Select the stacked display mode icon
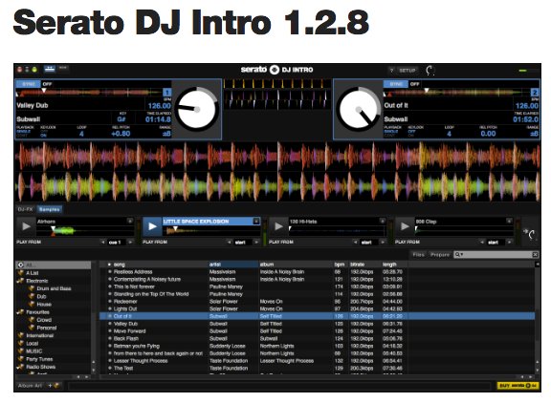This screenshot has height=403, width=551. pyautogui.click(x=50, y=69)
